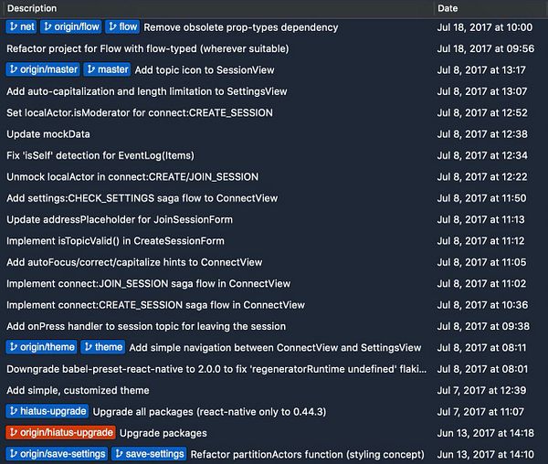Sort commits by Description column header
This screenshot has width=548, height=464.
32,8
